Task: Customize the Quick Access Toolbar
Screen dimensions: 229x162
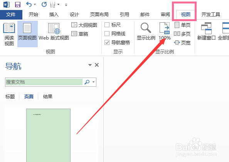Action: (66, 5)
